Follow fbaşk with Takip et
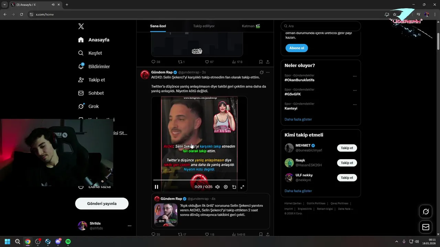 click(347, 163)
